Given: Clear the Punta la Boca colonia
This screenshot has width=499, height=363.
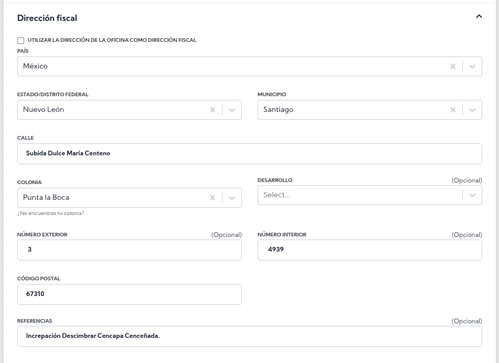Looking at the screenshot, I should coord(213,198).
